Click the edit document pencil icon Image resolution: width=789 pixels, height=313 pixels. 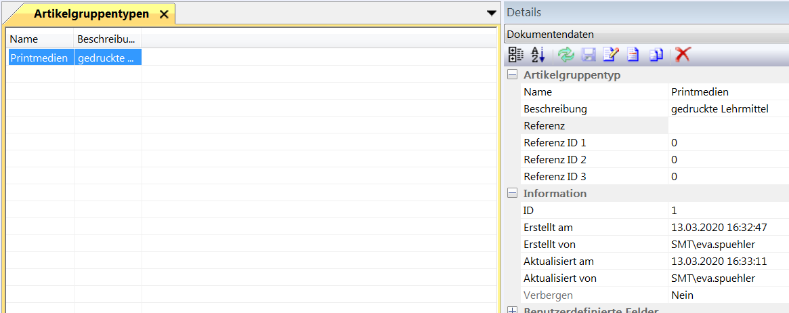611,56
